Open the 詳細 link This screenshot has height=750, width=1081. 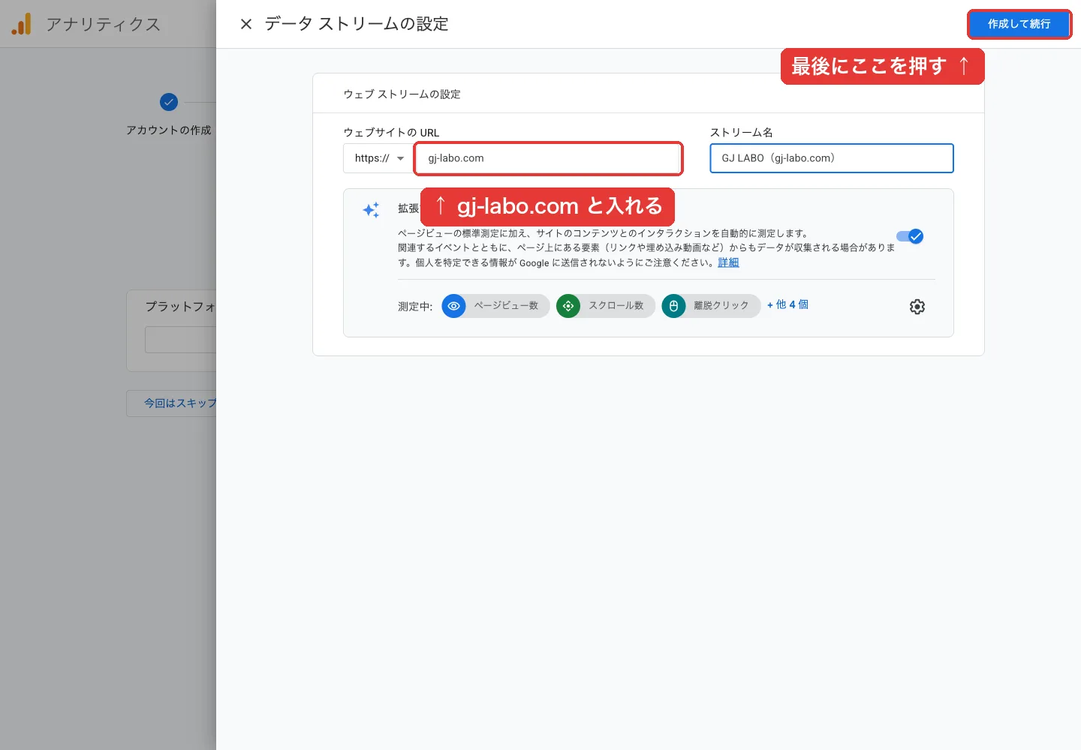click(728, 262)
